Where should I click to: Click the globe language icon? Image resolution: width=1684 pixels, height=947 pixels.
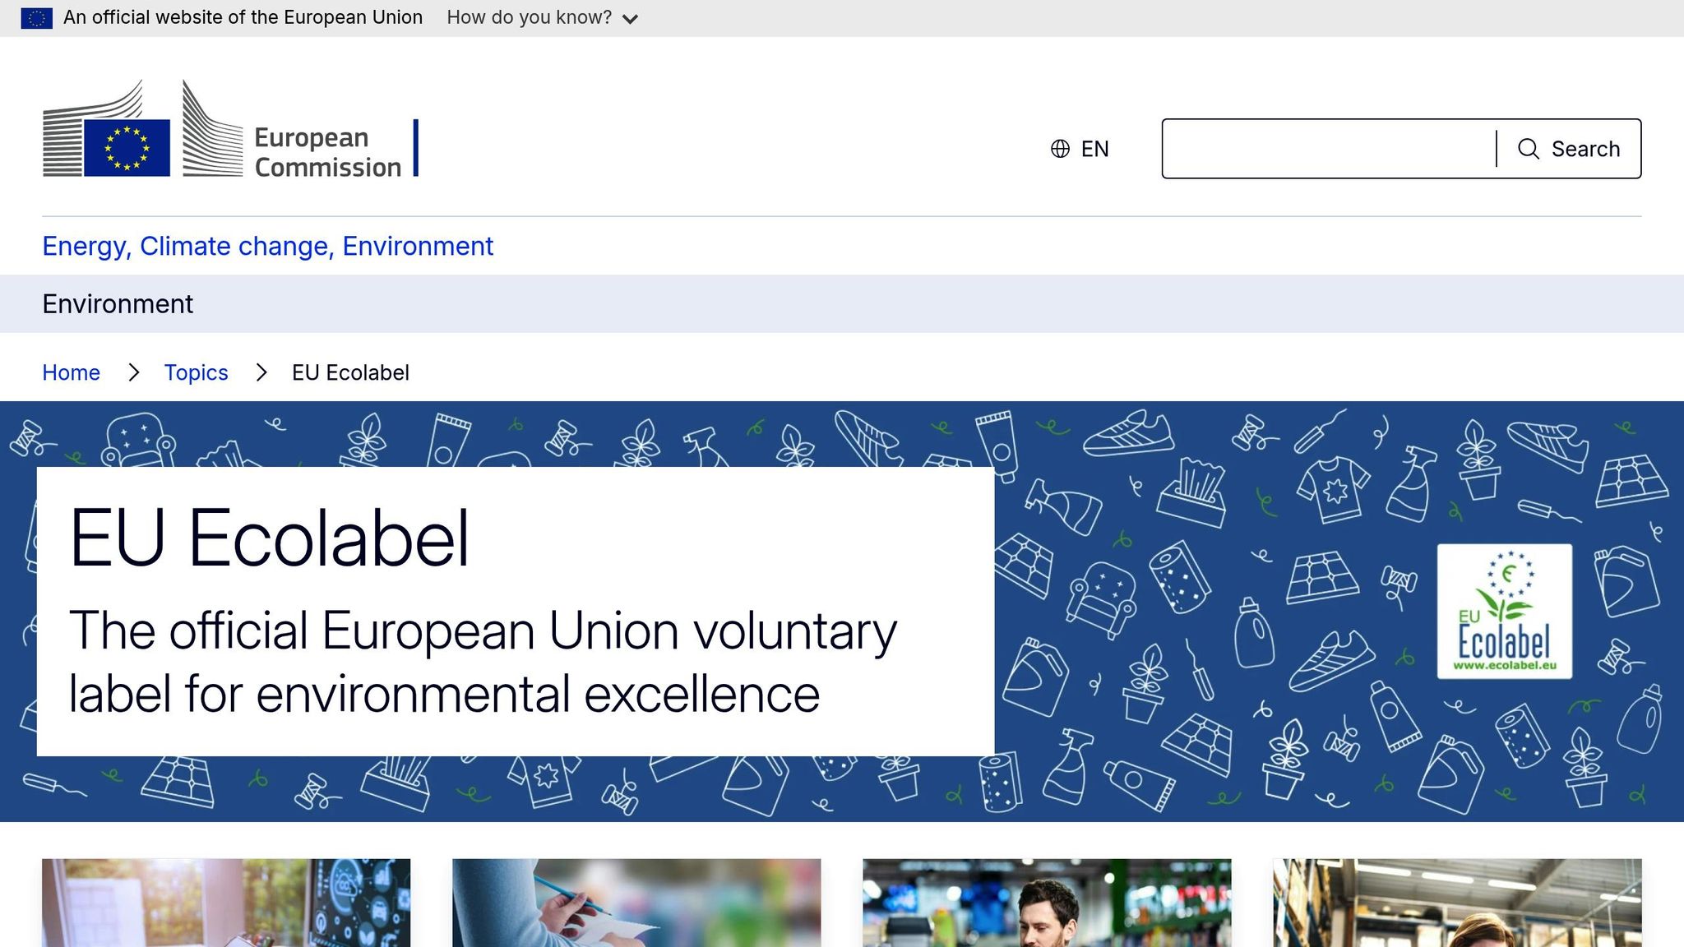pos(1060,149)
